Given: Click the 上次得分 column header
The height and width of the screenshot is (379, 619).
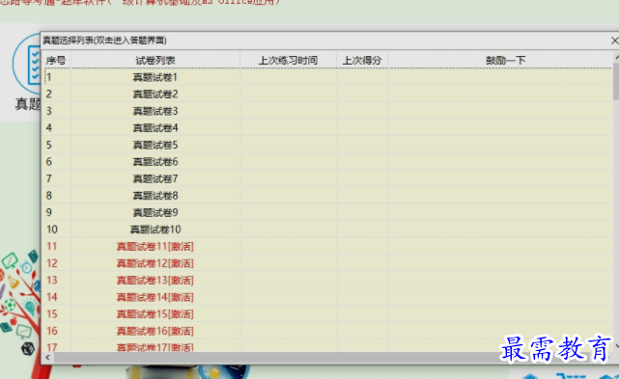Looking at the screenshot, I should pyautogui.click(x=362, y=61).
